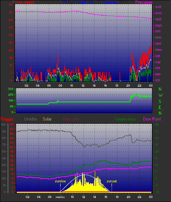Click the 990 pressure axis value

click(x=158, y=62)
